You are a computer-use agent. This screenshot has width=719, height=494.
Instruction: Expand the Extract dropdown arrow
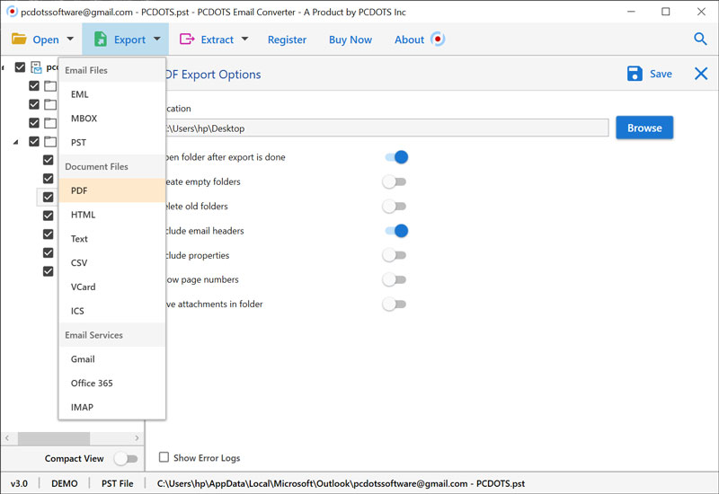tap(244, 39)
